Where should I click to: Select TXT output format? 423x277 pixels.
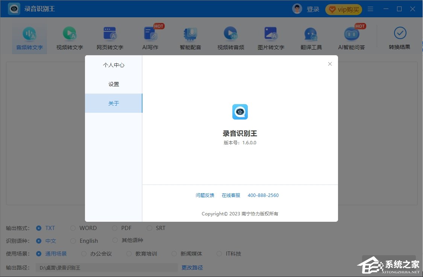(x=45, y=228)
